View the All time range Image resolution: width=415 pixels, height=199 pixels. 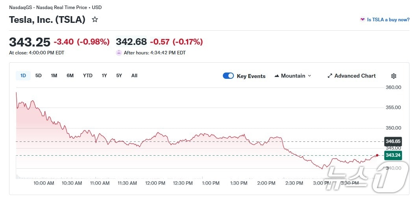coord(134,76)
